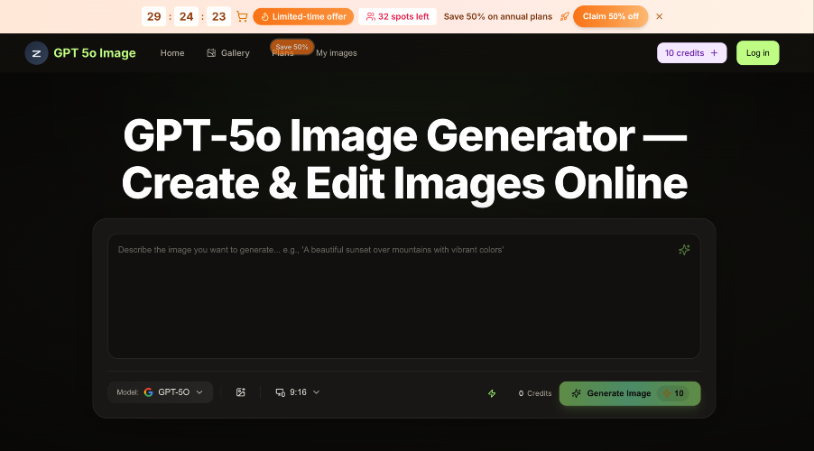This screenshot has height=451, width=814.
Task: Click the shopping cart icon in banner
Action: [x=242, y=16]
